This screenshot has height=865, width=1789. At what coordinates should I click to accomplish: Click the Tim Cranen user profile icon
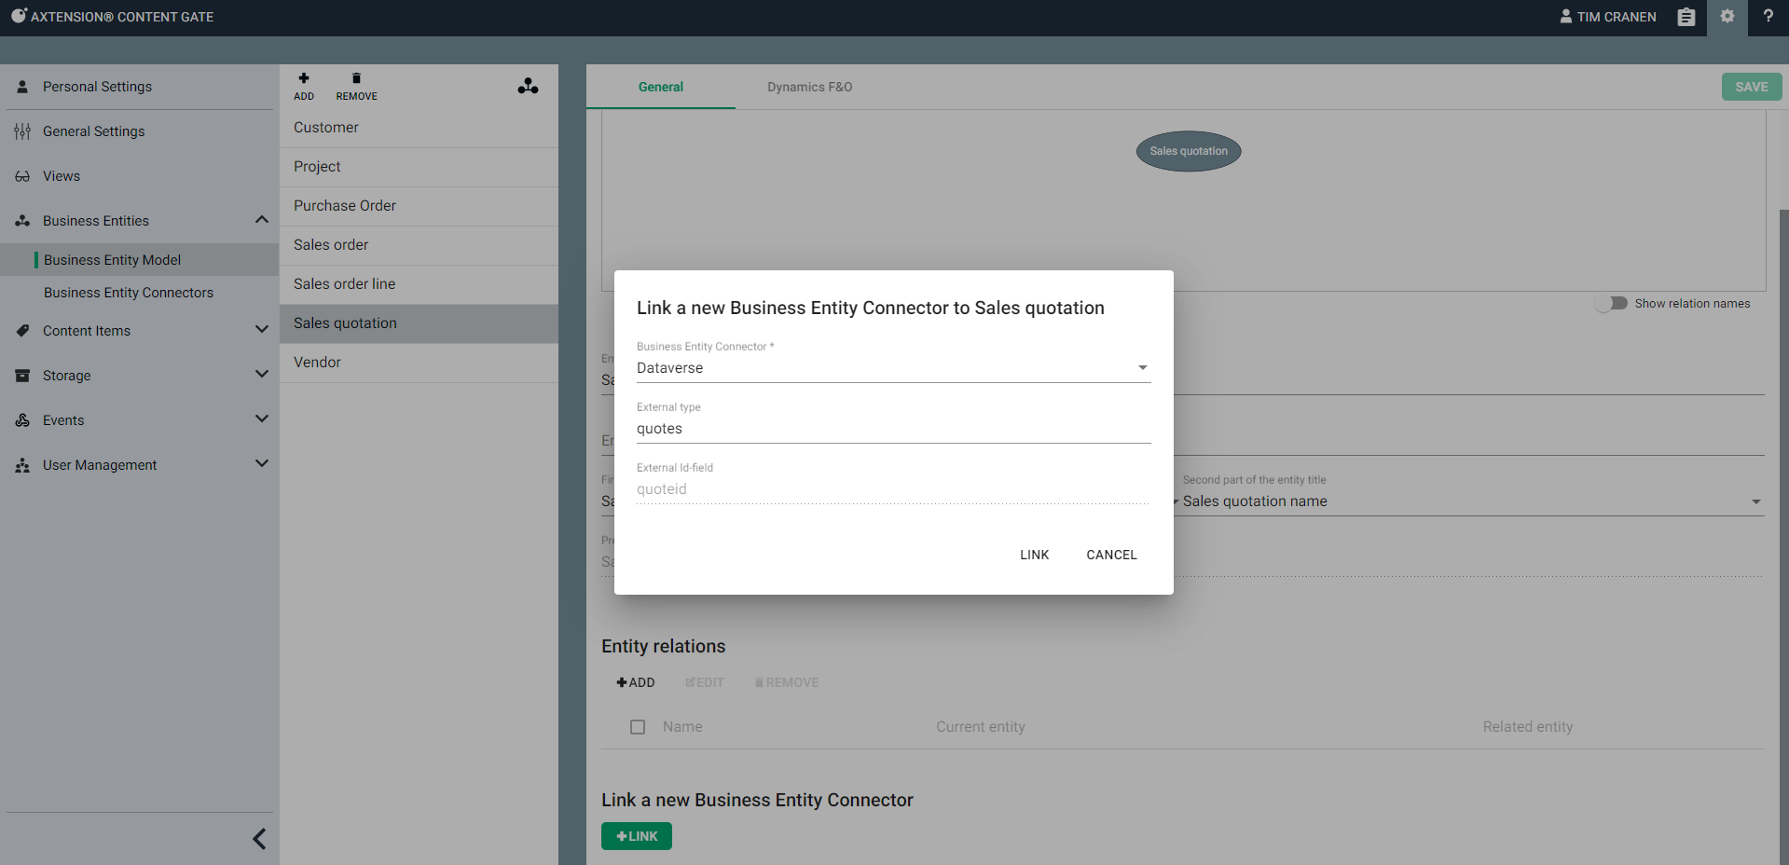pos(1566,17)
